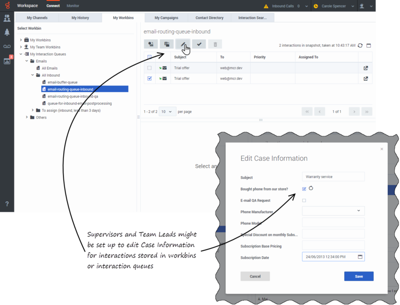Go to the first page of results

pyautogui.click(x=307, y=111)
